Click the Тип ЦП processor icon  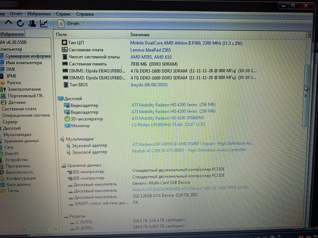[64, 43]
